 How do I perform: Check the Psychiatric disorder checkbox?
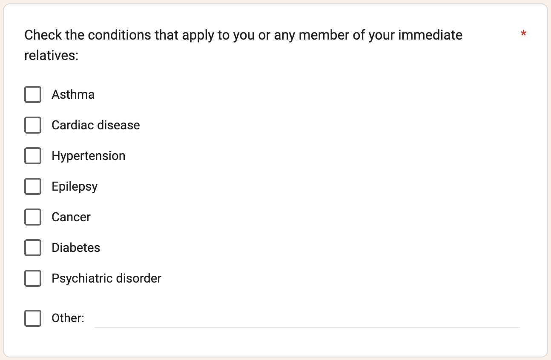tap(33, 278)
